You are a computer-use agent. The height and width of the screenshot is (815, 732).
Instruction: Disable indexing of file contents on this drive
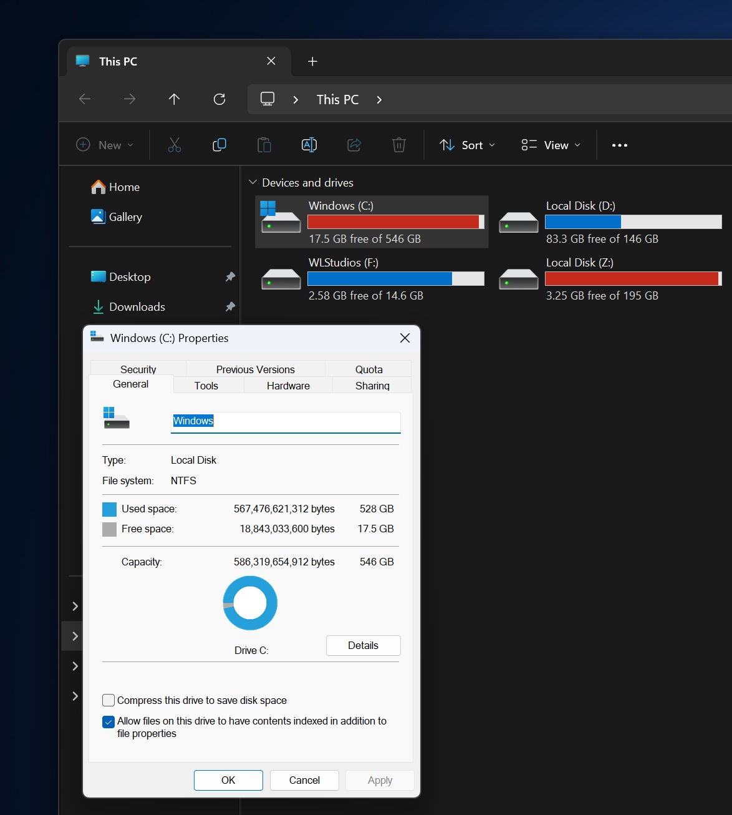108,721
